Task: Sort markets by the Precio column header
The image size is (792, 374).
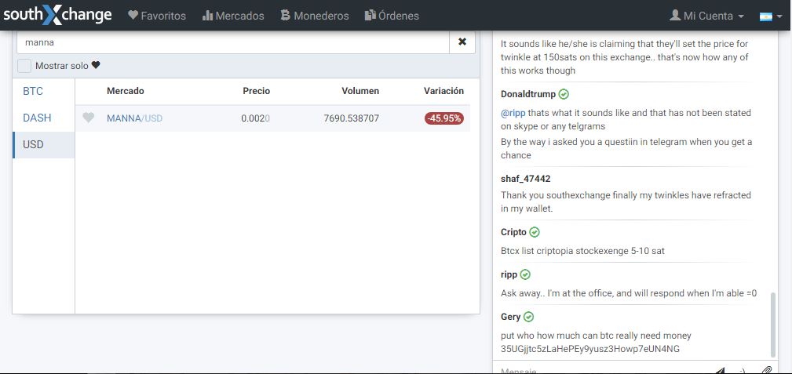Action: coord(256,91)
